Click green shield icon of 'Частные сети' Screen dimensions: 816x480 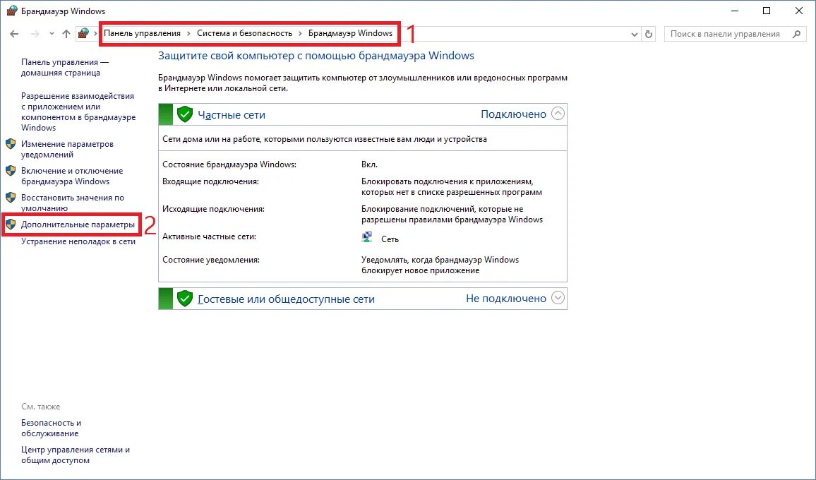[x=185, y=114]
